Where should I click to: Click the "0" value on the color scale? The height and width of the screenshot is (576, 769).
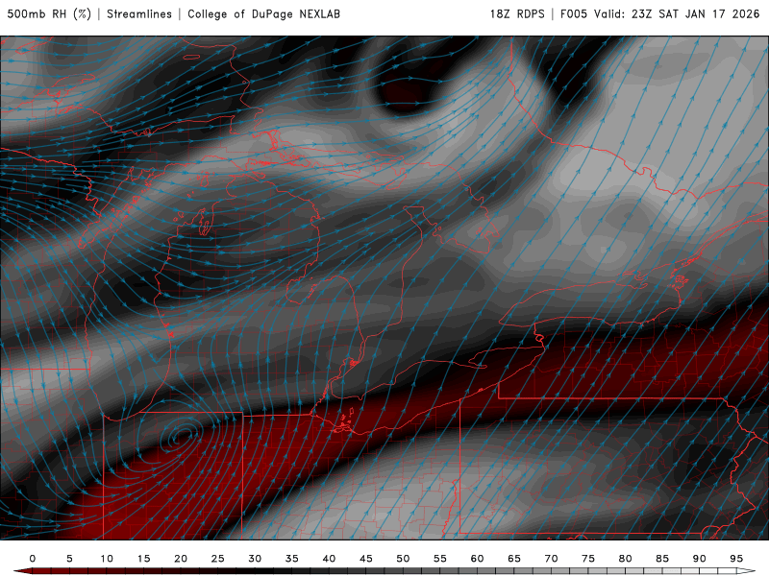point(33,559)
